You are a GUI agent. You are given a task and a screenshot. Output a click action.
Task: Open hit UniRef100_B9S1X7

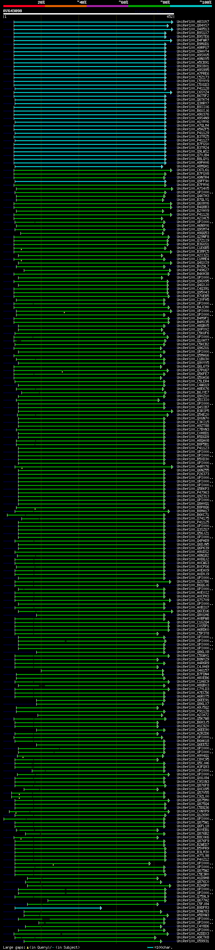[x=192, y=33]
